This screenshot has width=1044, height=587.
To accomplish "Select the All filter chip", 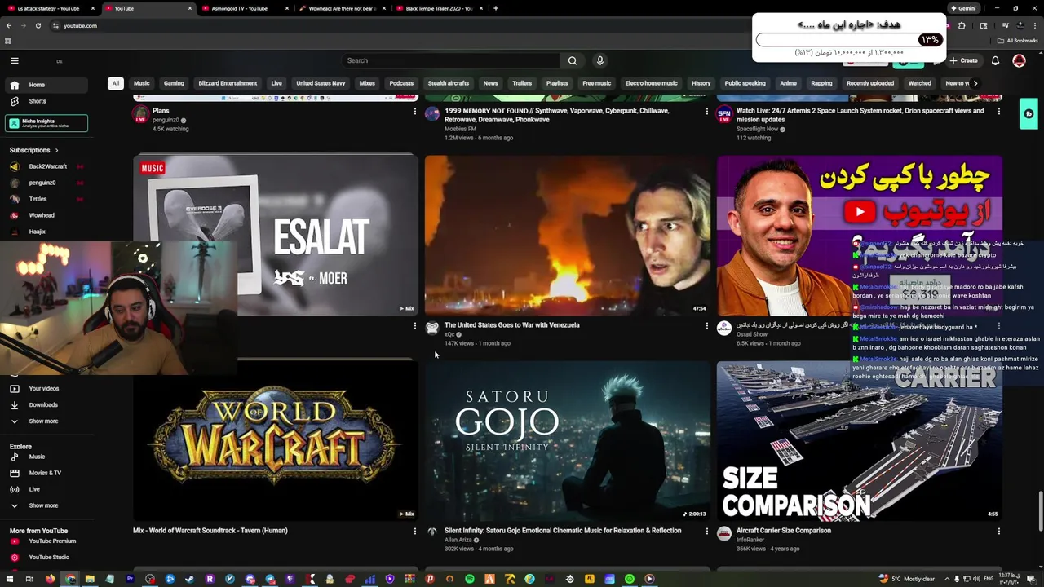I will click(116, 83).
